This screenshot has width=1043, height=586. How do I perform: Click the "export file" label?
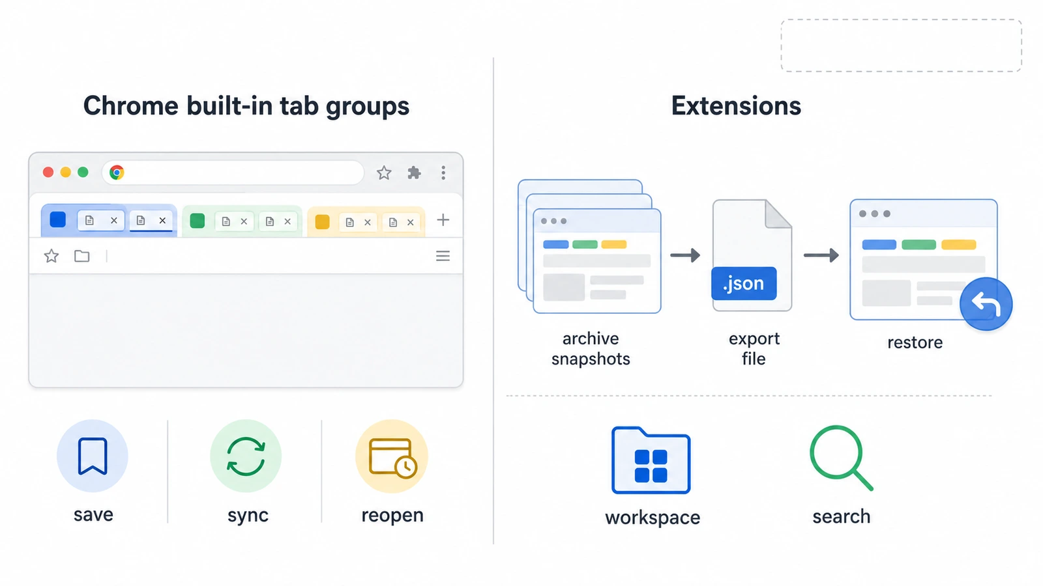tap(754, 348)
